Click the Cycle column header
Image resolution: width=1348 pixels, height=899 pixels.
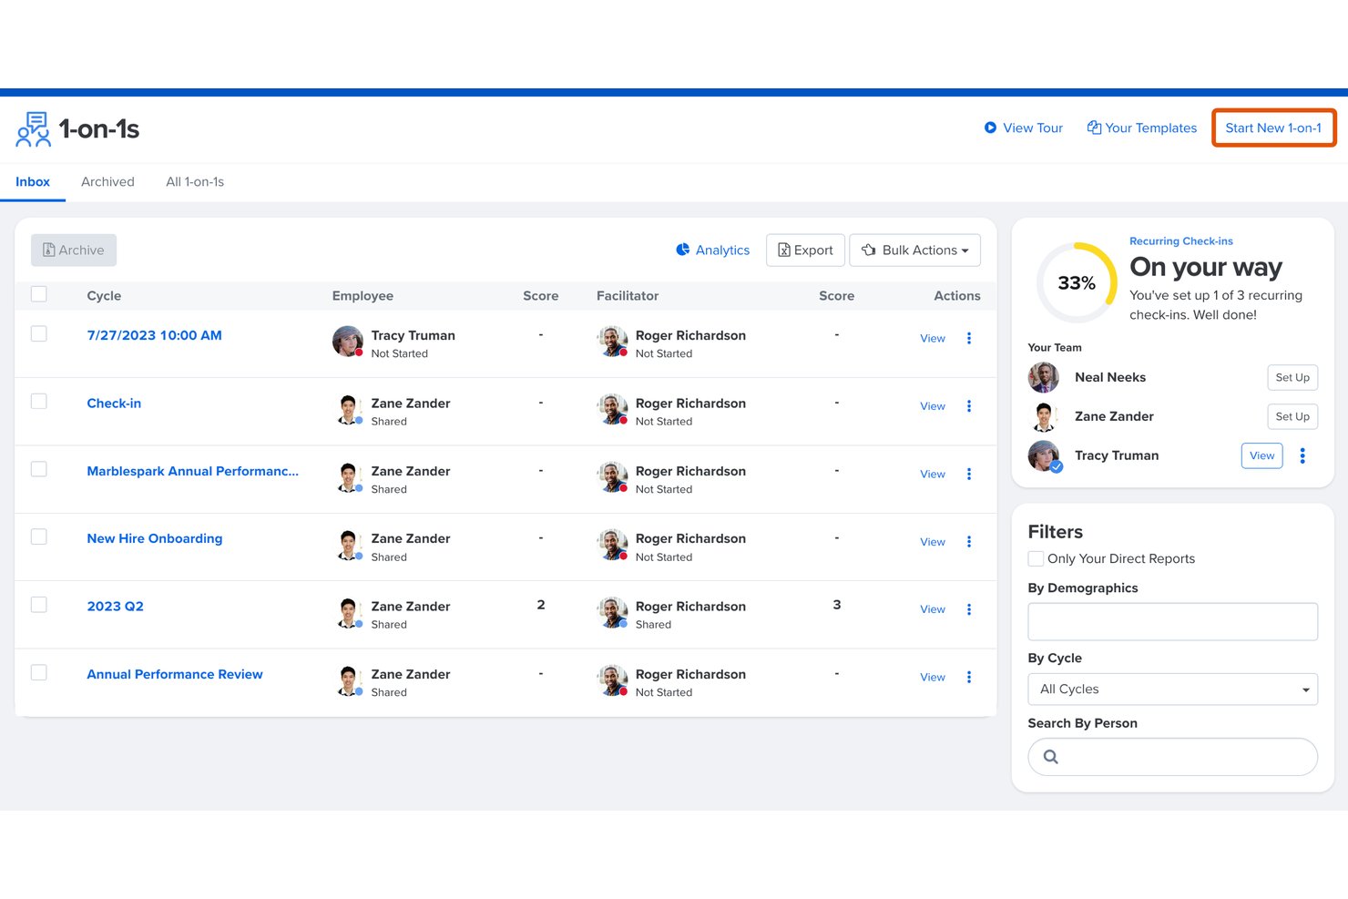tap(104, 295)
